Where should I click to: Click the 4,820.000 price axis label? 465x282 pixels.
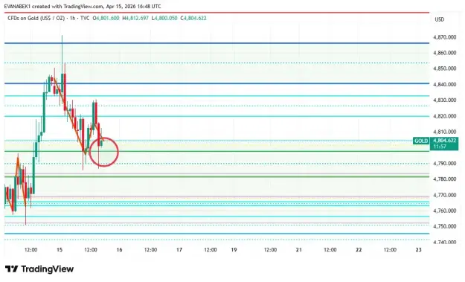[x=444, y=116]
